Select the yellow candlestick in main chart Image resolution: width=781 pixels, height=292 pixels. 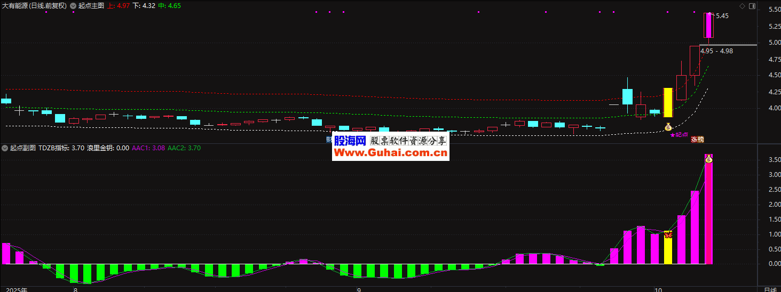tap(668, 102)
